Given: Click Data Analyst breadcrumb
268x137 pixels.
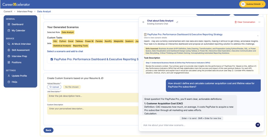Looking at the screenshot, I should pyautogui.click(x=44, y=11).
